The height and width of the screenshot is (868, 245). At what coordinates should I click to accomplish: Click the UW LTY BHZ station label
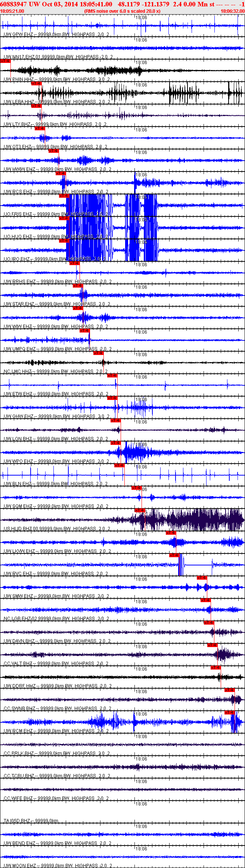point(55,124)
